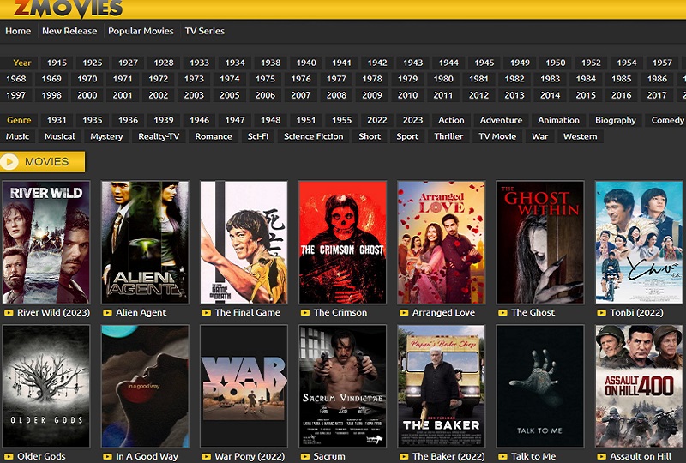The image size is (686, 463).
Task: Filter by year 2010
Action: 407,95
